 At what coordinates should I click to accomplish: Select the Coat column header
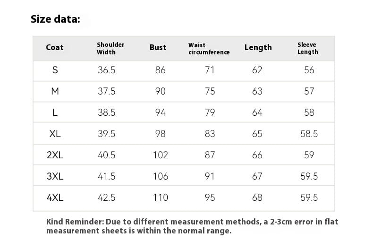tap(55, 47)
